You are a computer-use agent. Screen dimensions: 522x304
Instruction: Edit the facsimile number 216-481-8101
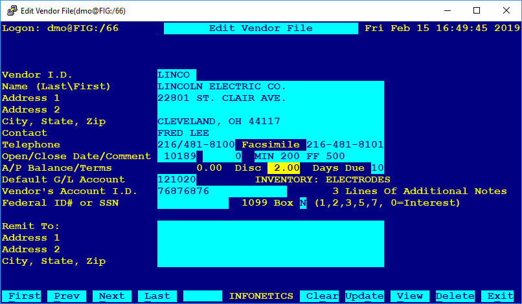click(345, 145)
